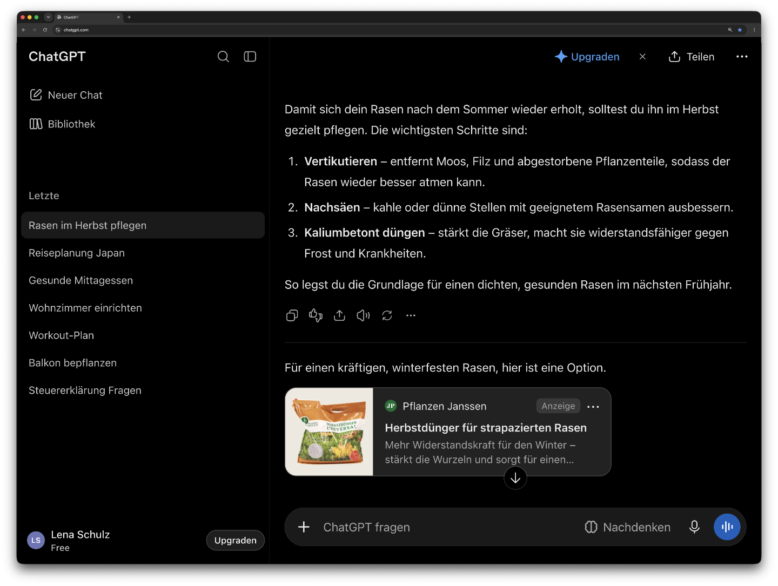Open the Wohnzimmer einrichten chat
This screenshot has width=778, height=586.
click(x=143, y=308)
